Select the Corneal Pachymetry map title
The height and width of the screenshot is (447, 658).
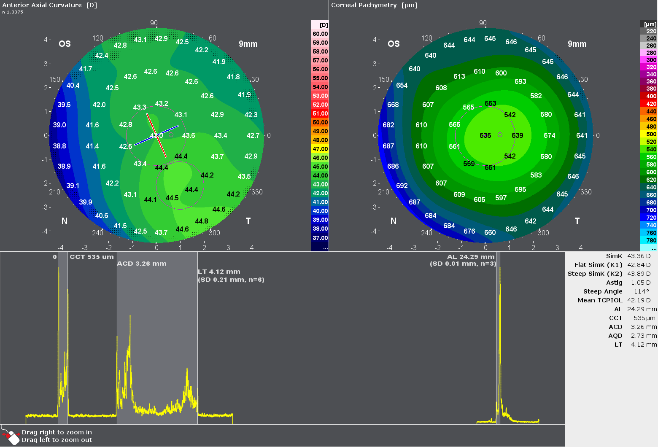373,5
